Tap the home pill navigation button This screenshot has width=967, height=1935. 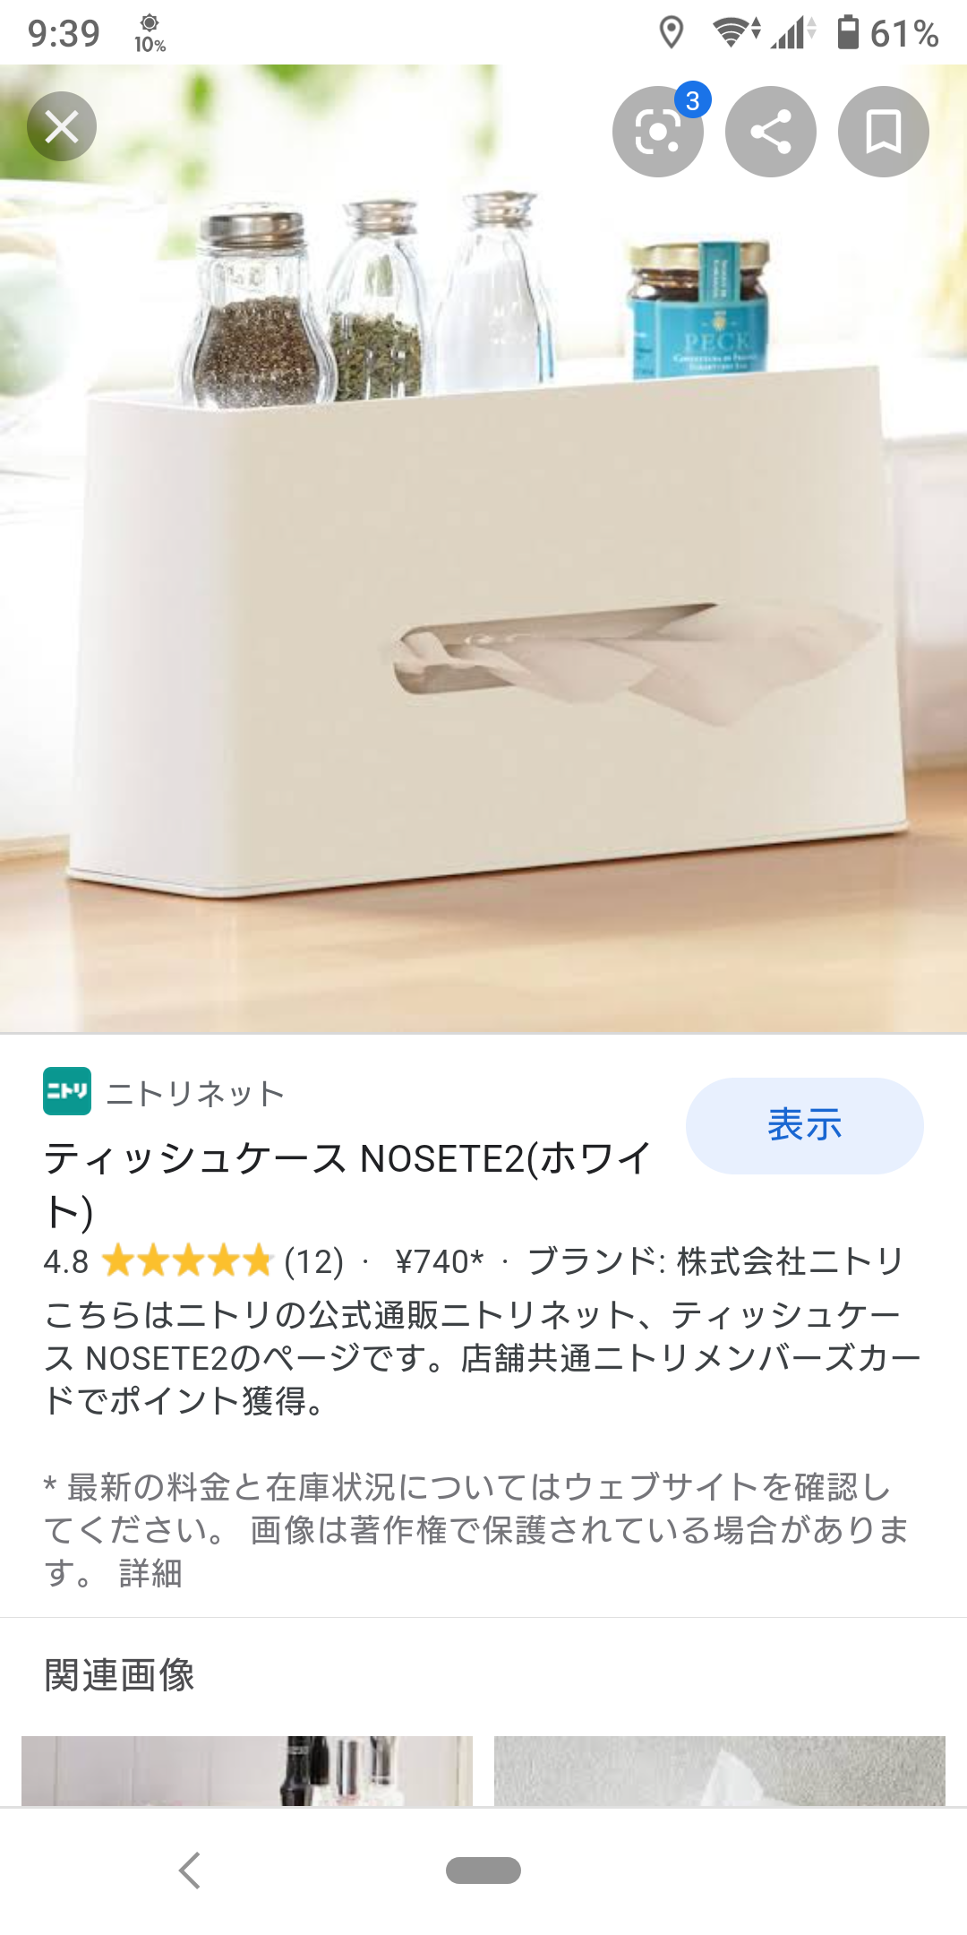tap(483, 1870)
